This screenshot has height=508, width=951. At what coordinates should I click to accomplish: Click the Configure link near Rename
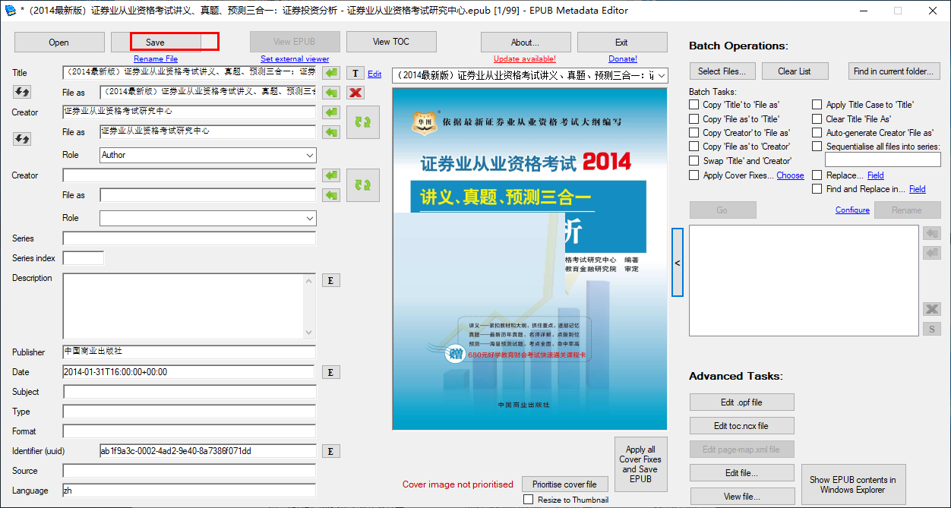tap(852, 210)
